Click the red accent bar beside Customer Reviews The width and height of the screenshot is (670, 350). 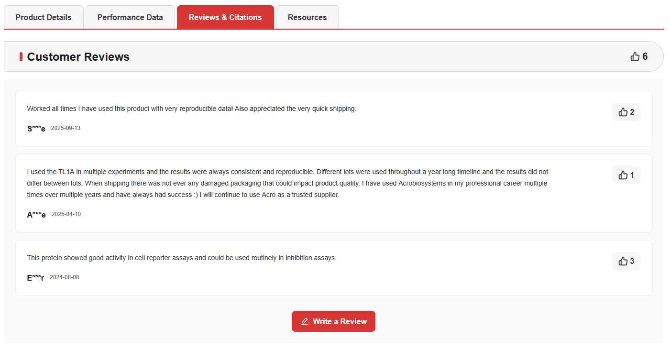(21, 56)
